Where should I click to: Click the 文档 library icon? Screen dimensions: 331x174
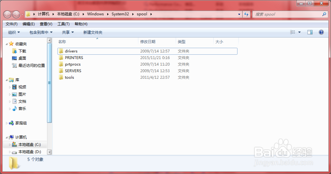tap(14, 101)
